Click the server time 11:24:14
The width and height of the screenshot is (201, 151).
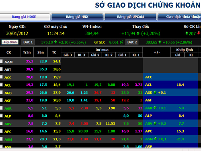coord(56,33)
